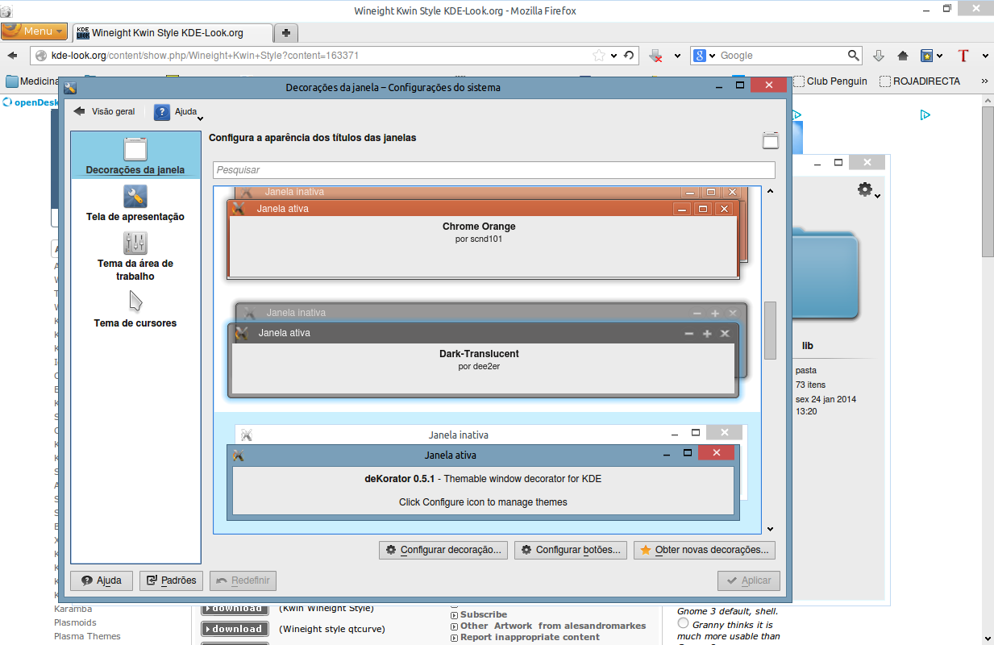Run search using the magnifier icon
The height and width of the screenshot is (645, 994).
click(x=854, y=56)
